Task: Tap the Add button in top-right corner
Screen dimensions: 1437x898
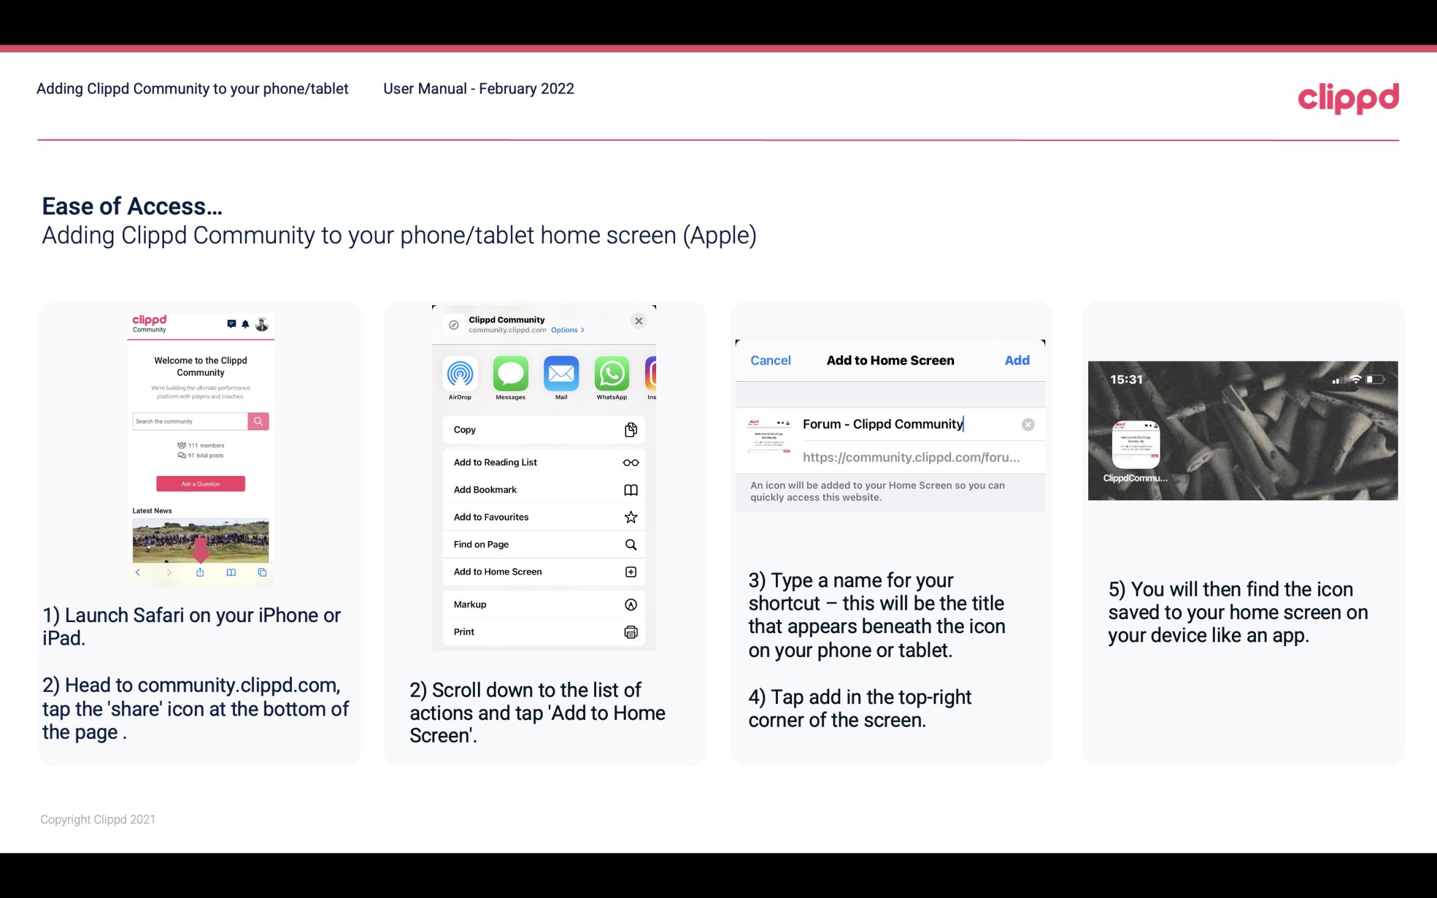Action: click(x=1018, y=359)
